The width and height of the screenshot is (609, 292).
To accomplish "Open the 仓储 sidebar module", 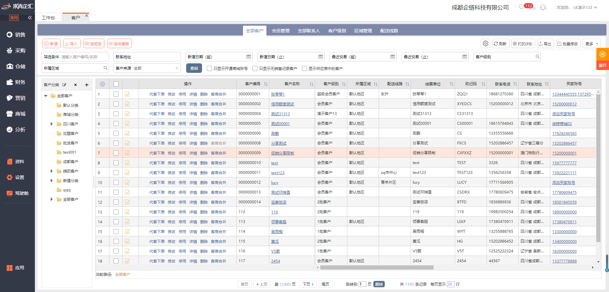I will click(x=16, y=67).
